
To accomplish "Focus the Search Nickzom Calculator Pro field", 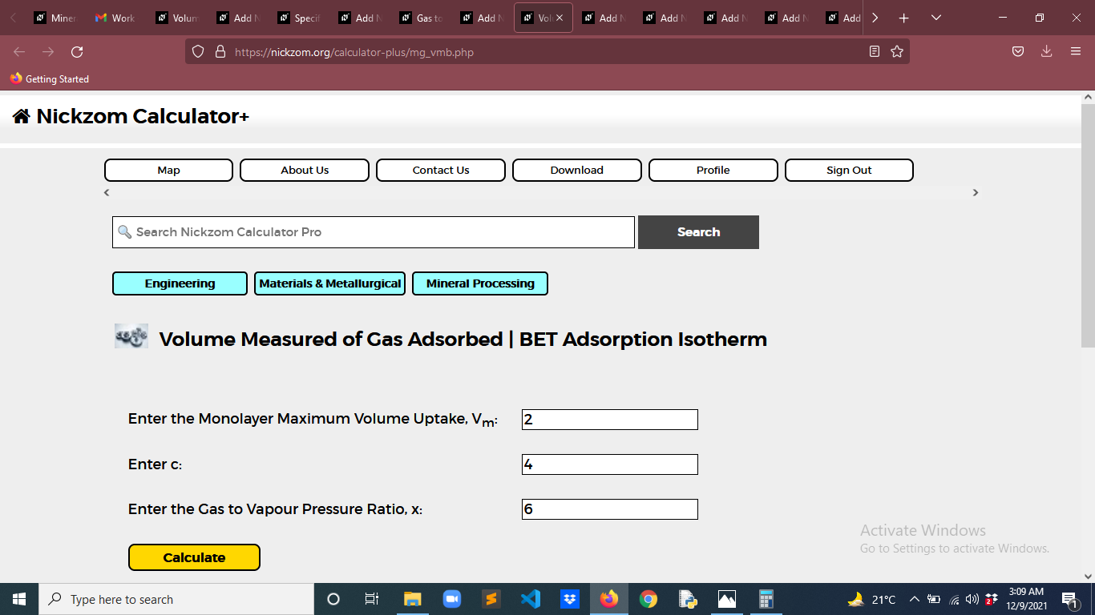I will click(x=374, y=232).
